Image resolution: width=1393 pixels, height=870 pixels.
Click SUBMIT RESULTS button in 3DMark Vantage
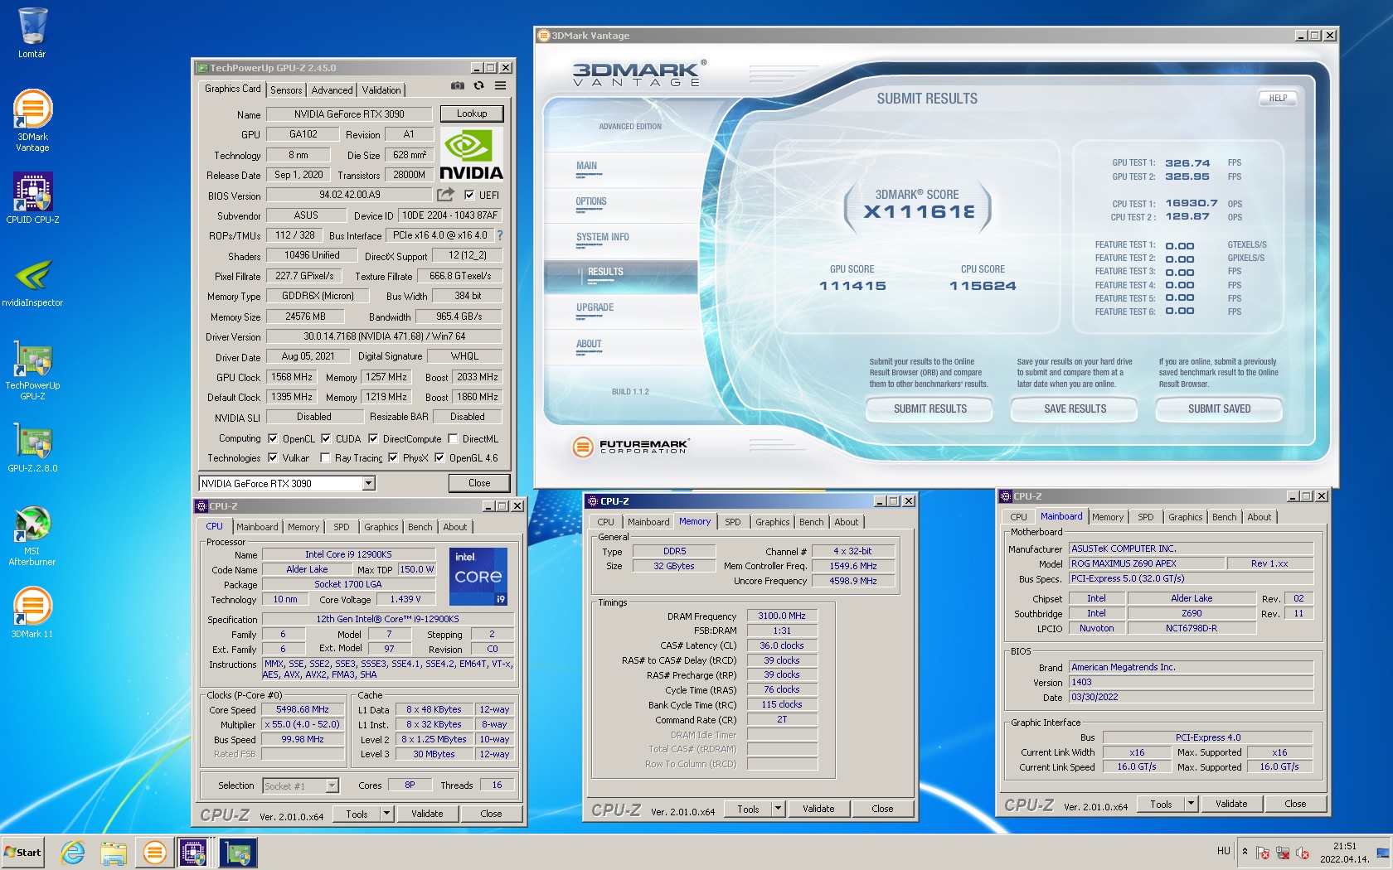929,408
